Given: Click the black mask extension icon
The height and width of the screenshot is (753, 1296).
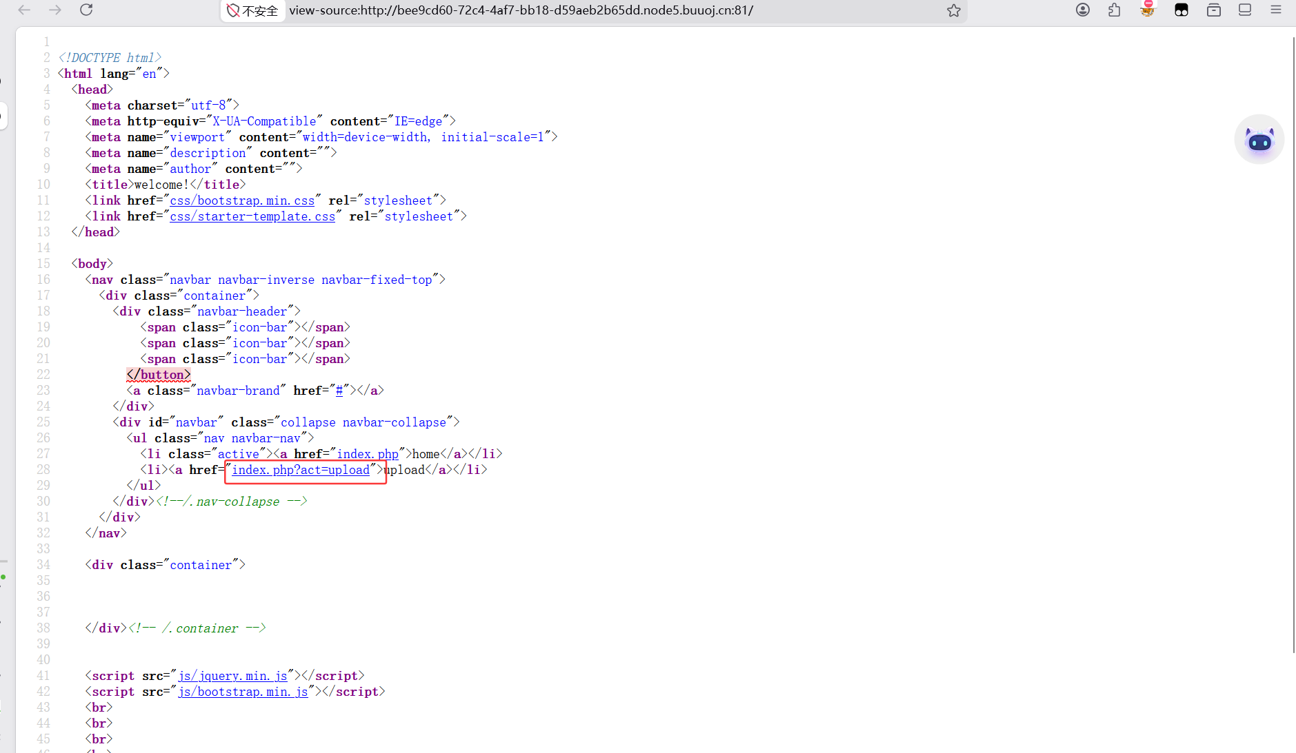Looking at the screenshot, I should click(1182, 10).
